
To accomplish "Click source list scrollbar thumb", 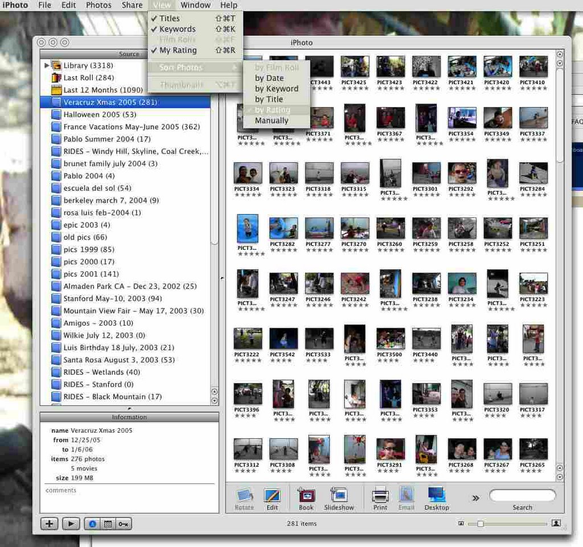I will 215,149.
